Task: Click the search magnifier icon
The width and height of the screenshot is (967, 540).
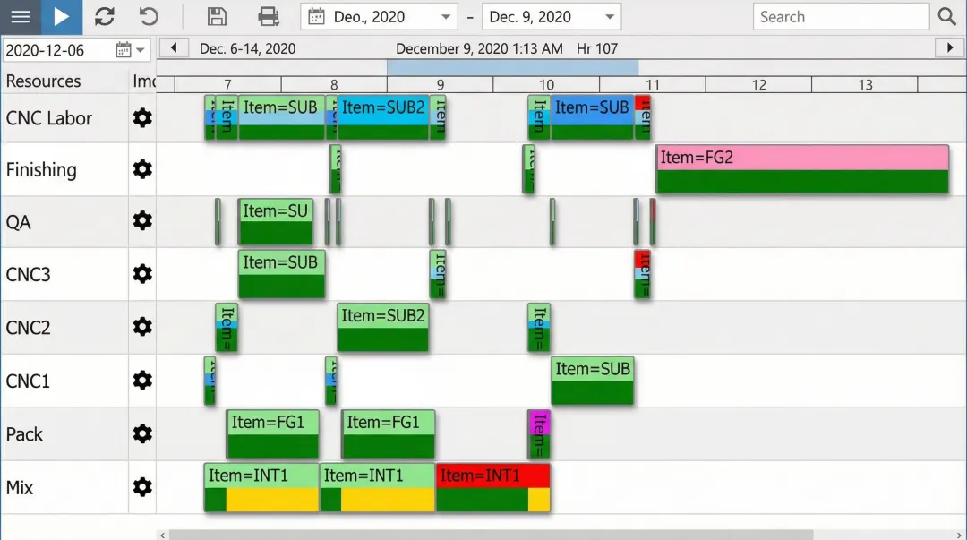Action: coord(947,17)
